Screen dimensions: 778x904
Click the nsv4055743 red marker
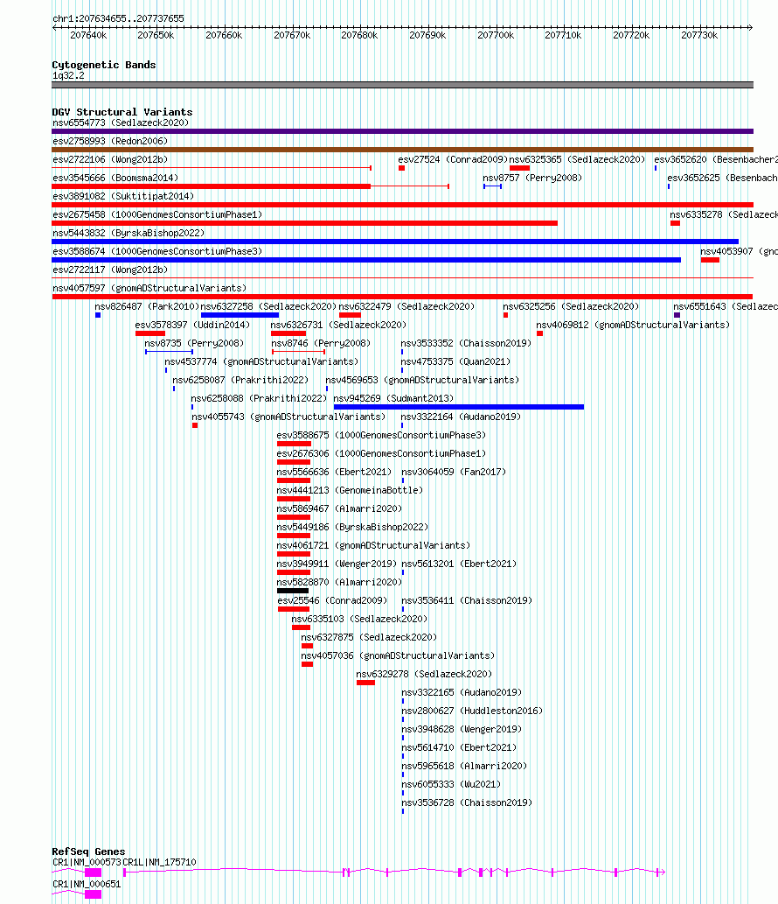coord(195,425)
